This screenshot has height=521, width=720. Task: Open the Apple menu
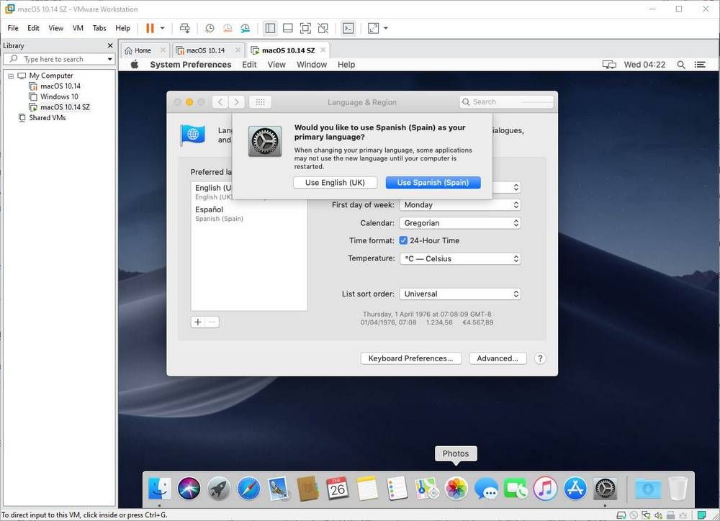pos(135,65)
